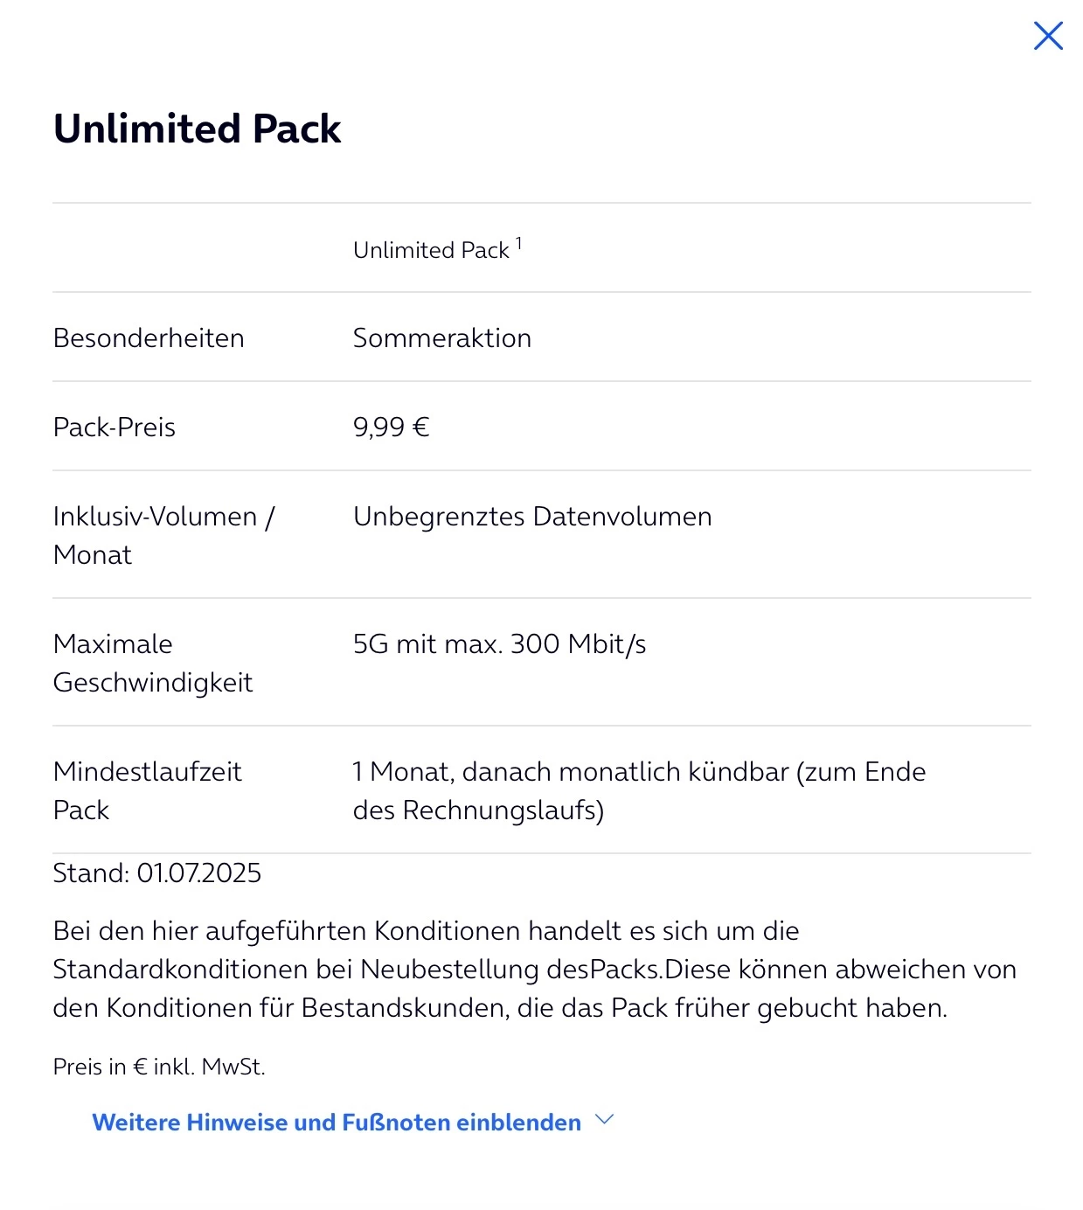Open footnote 1 superscript reference
This screenshot has width=1083, height=1210.
[x=518, y=244]
